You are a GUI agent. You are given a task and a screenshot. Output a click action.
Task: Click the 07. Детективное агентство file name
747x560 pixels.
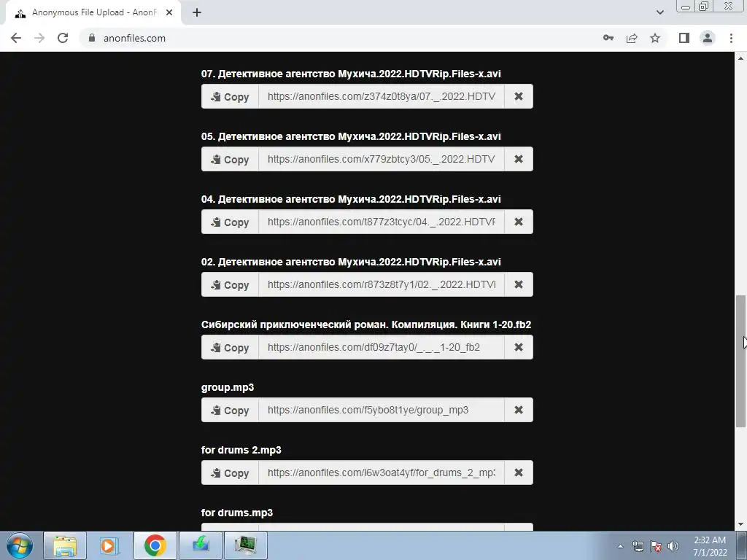coord(351,74)
